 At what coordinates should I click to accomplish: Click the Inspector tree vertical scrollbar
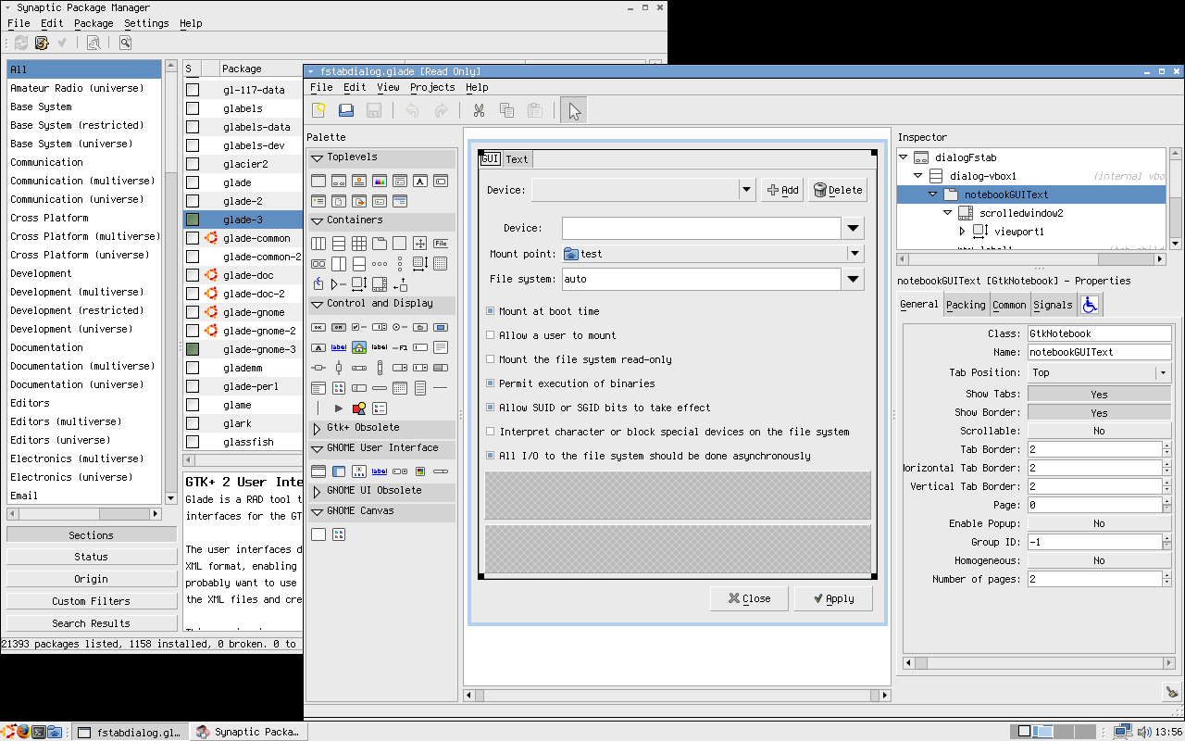1176,197
